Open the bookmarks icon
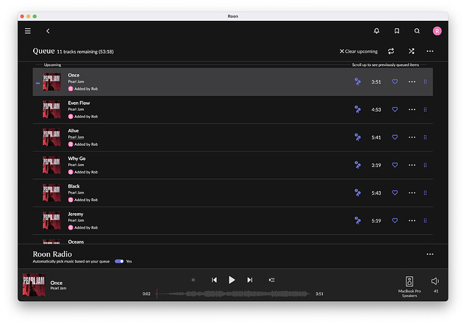 click(396, 31)
